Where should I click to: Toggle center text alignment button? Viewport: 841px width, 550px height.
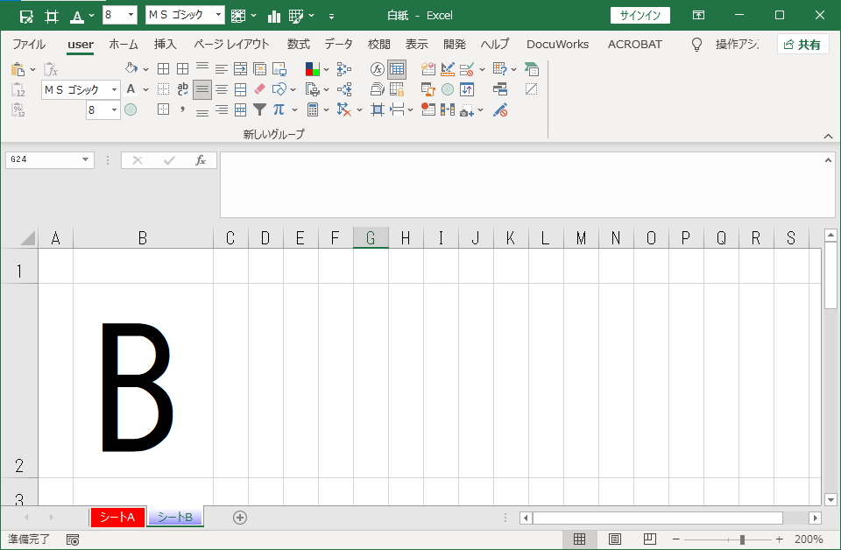click(222, 89)
